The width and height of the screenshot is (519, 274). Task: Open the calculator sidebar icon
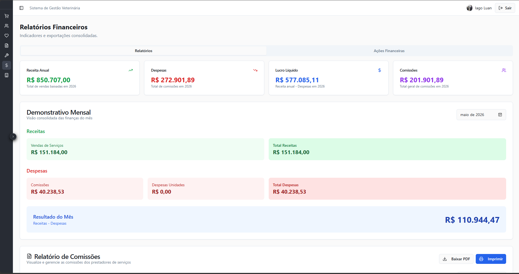tap(7, 75)
